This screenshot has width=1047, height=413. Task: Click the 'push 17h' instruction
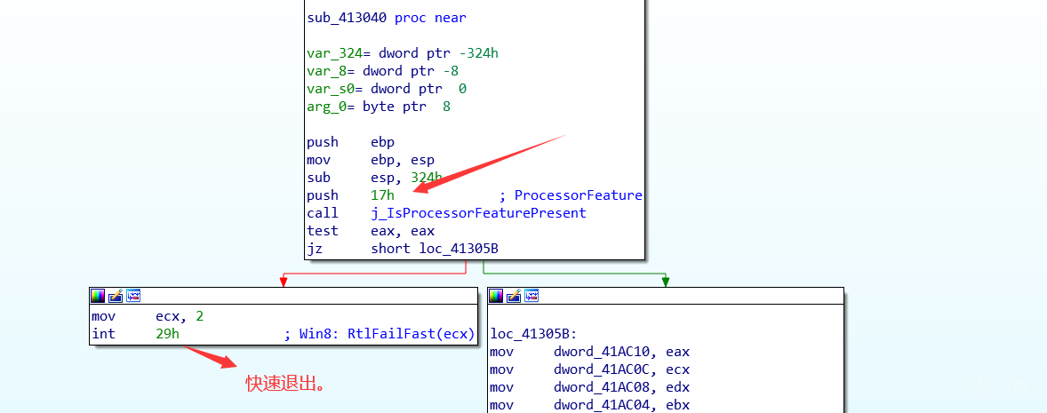[x=350, y=195]
